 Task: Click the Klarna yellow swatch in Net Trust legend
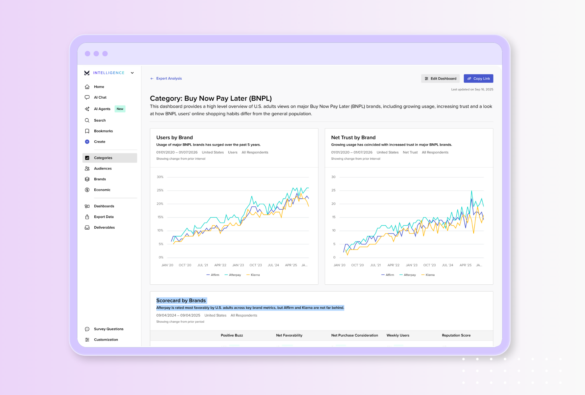coord(423,275)
